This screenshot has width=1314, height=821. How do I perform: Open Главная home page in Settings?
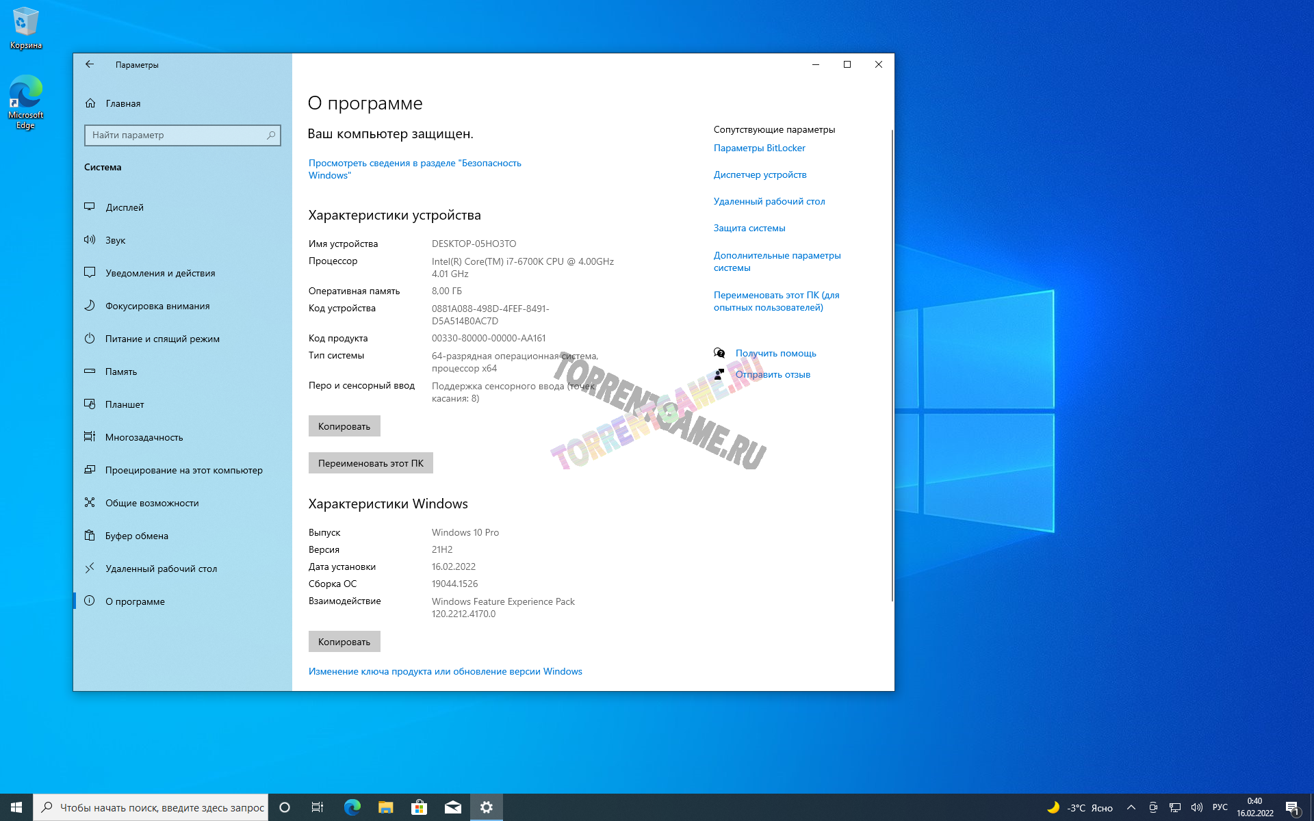[123, 103]
